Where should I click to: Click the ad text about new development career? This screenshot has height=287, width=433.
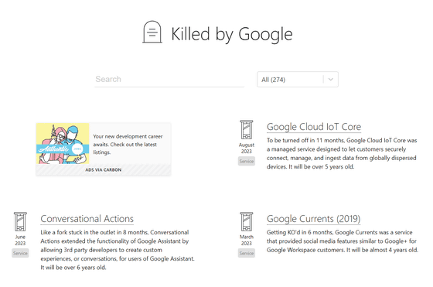pyautogui.click(x=128, y=144)
